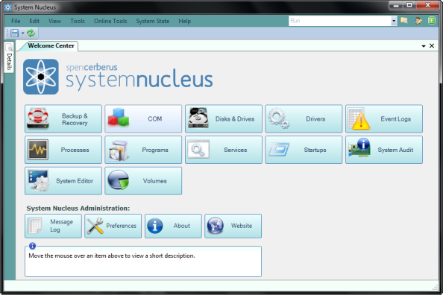Open the Edit menu

tap(34, 21)
